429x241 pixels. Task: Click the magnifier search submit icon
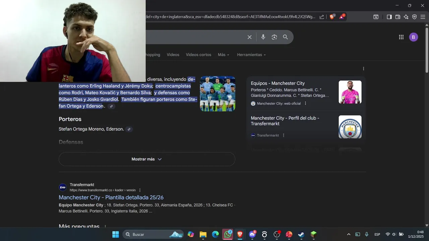click(x=285, y=37)
